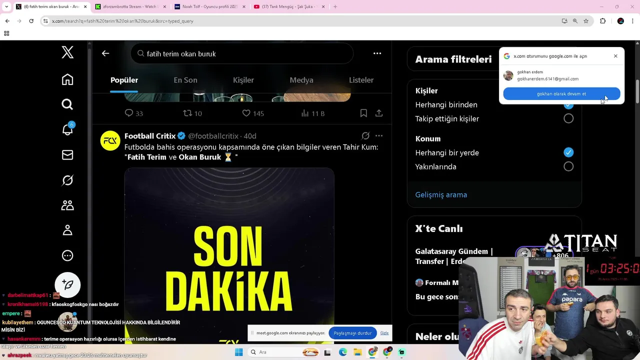Open new browser tab plus button

click(x=335, y=6)
